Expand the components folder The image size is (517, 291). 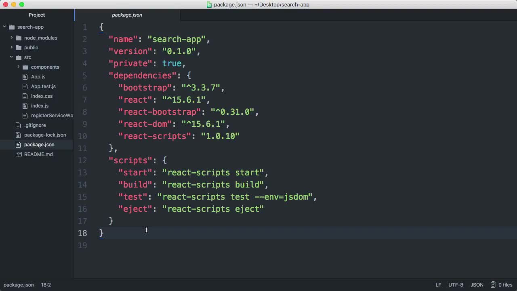[x=18, y=67]
